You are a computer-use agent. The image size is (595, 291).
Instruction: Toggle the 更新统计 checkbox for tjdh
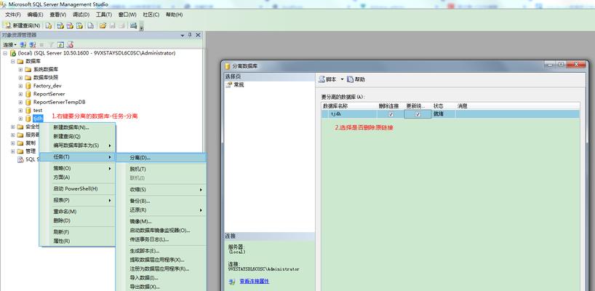point(418,113)
